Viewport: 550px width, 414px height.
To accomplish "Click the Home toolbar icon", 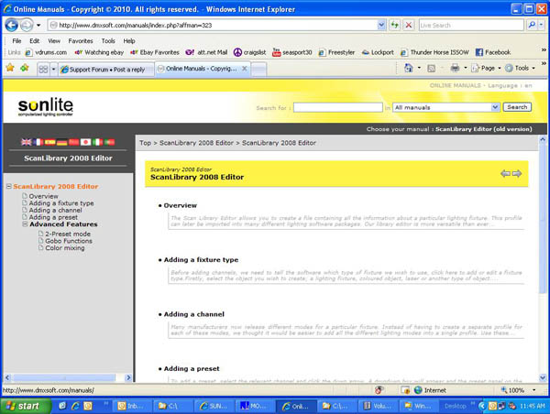I will tap(409, 68).
